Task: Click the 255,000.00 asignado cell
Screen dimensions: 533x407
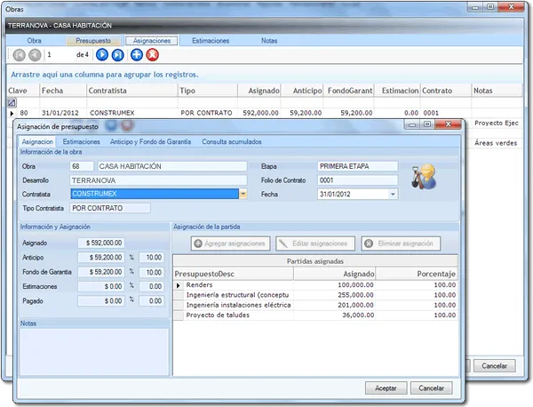Action: (x=335, y=295)
